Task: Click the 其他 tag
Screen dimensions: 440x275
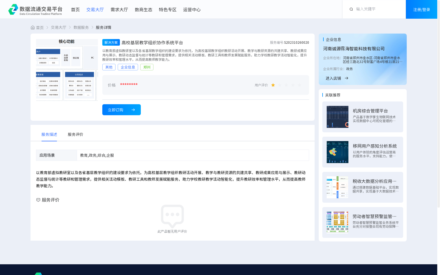Action: tap(109, 67)
